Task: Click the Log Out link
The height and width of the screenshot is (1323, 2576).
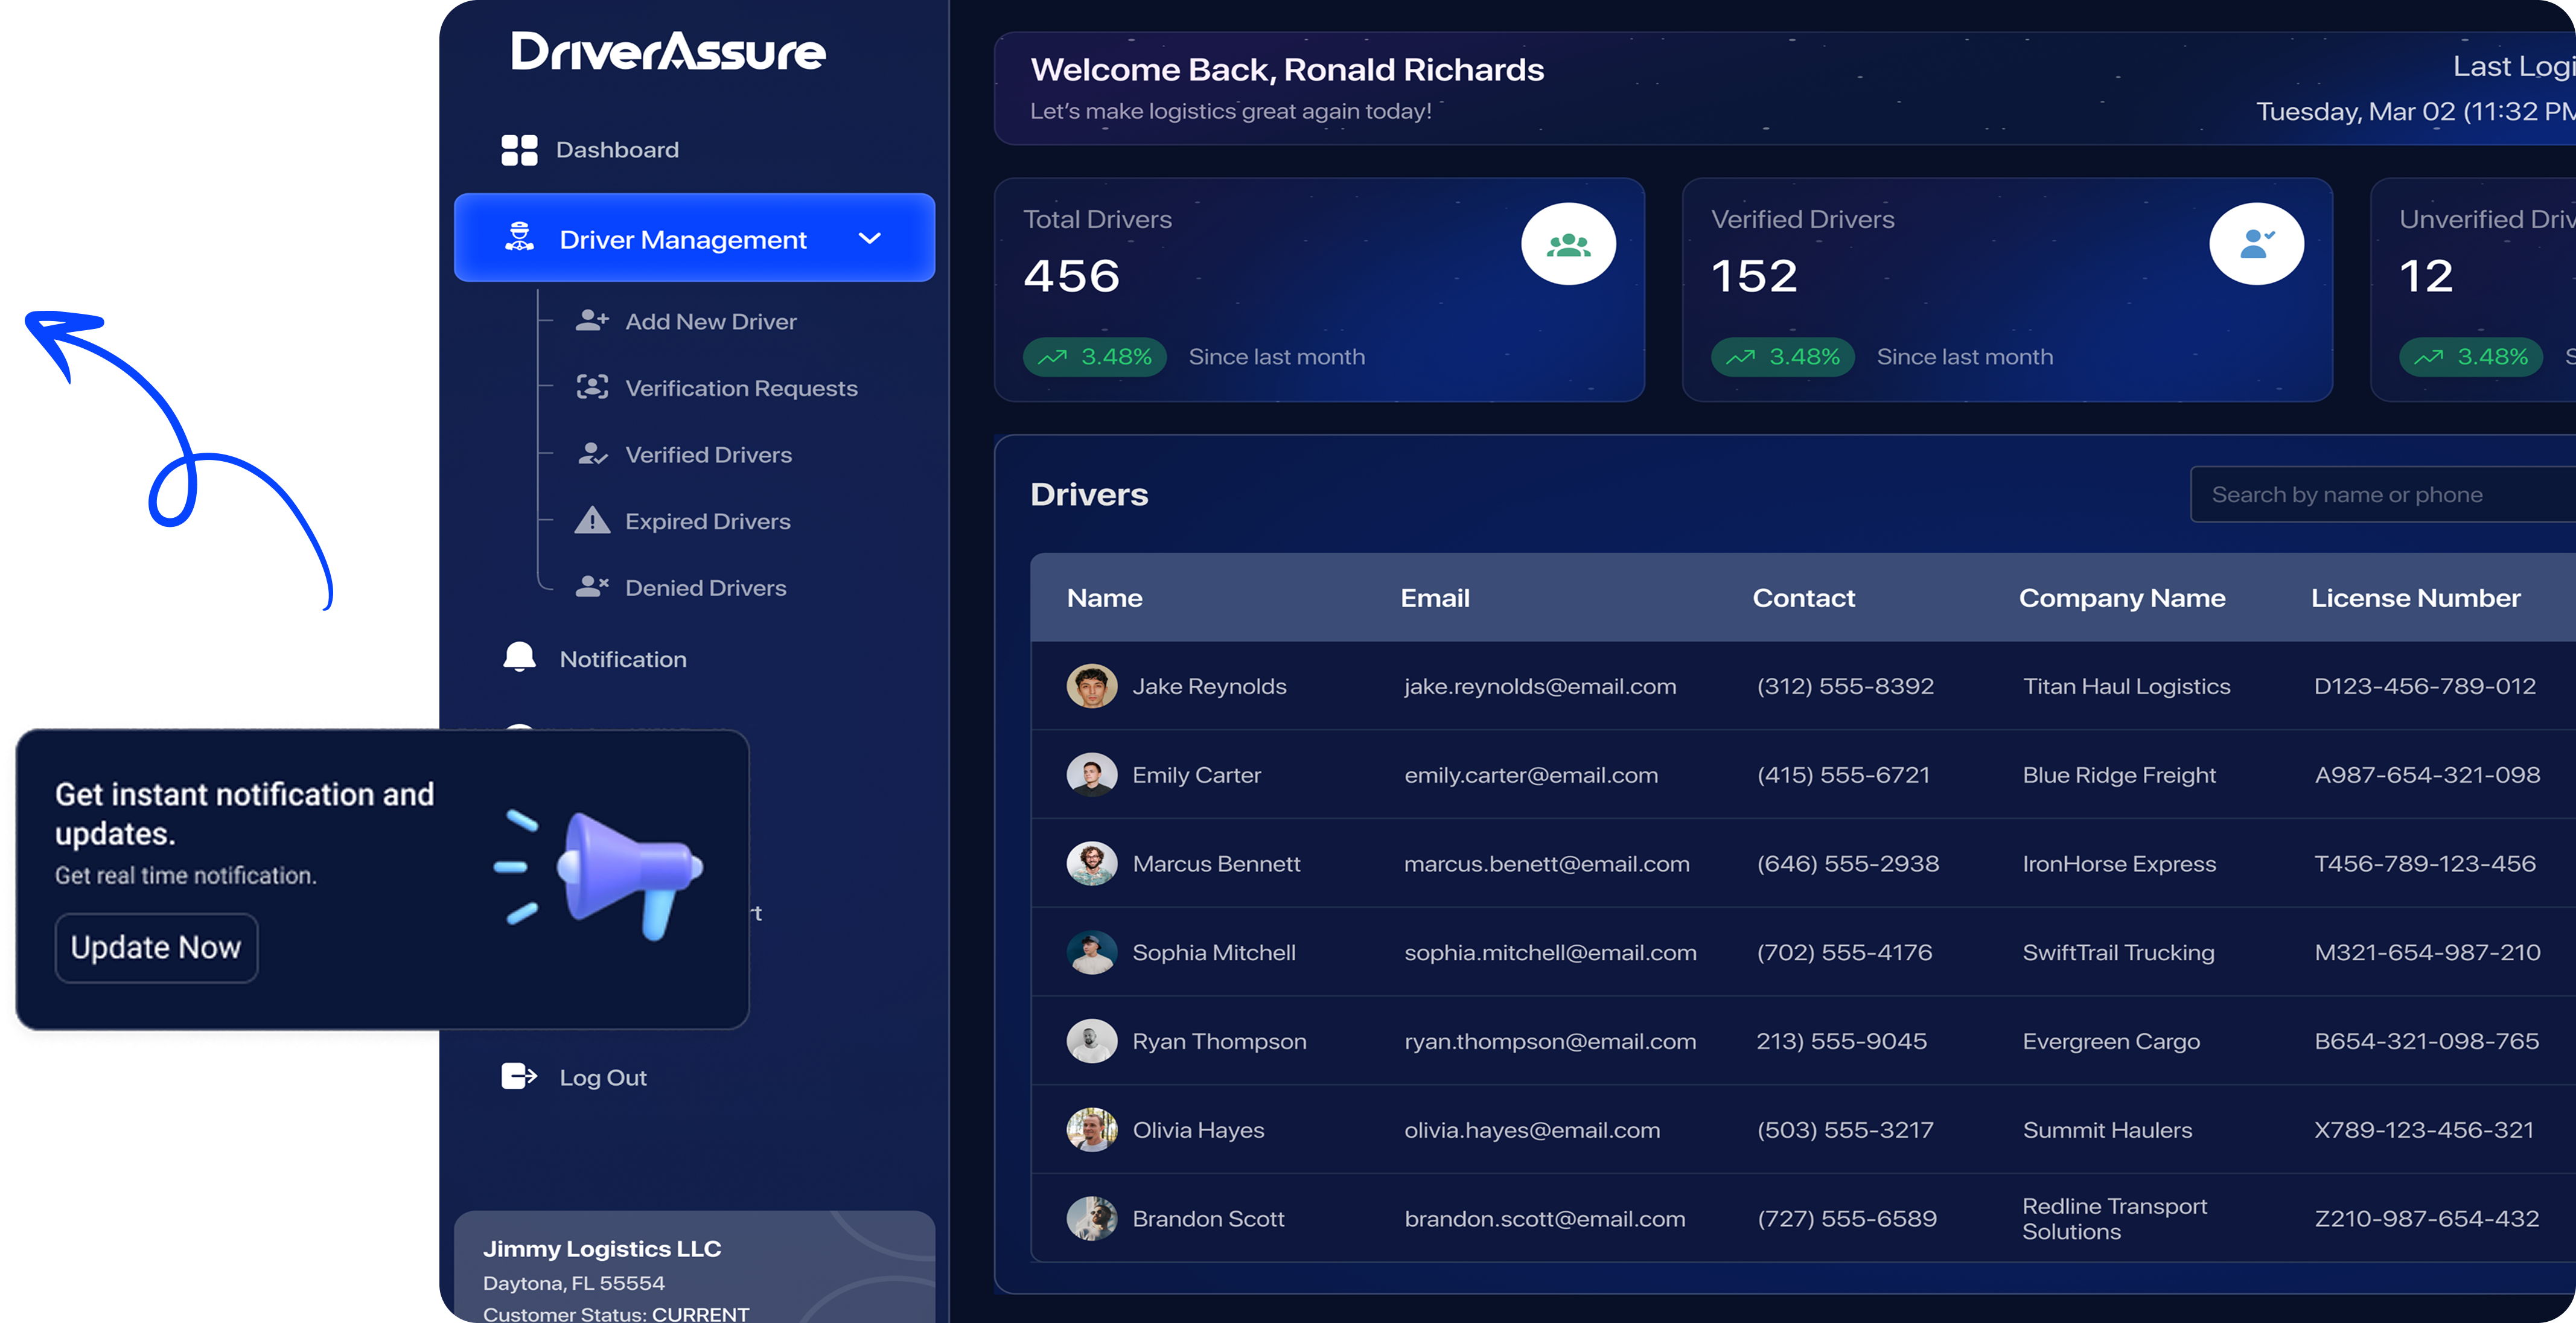Action: 602,1078
